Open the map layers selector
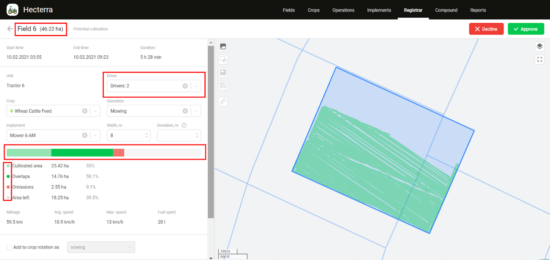The width and height of the screenshot is (550, 260). (x=539, y=47)
